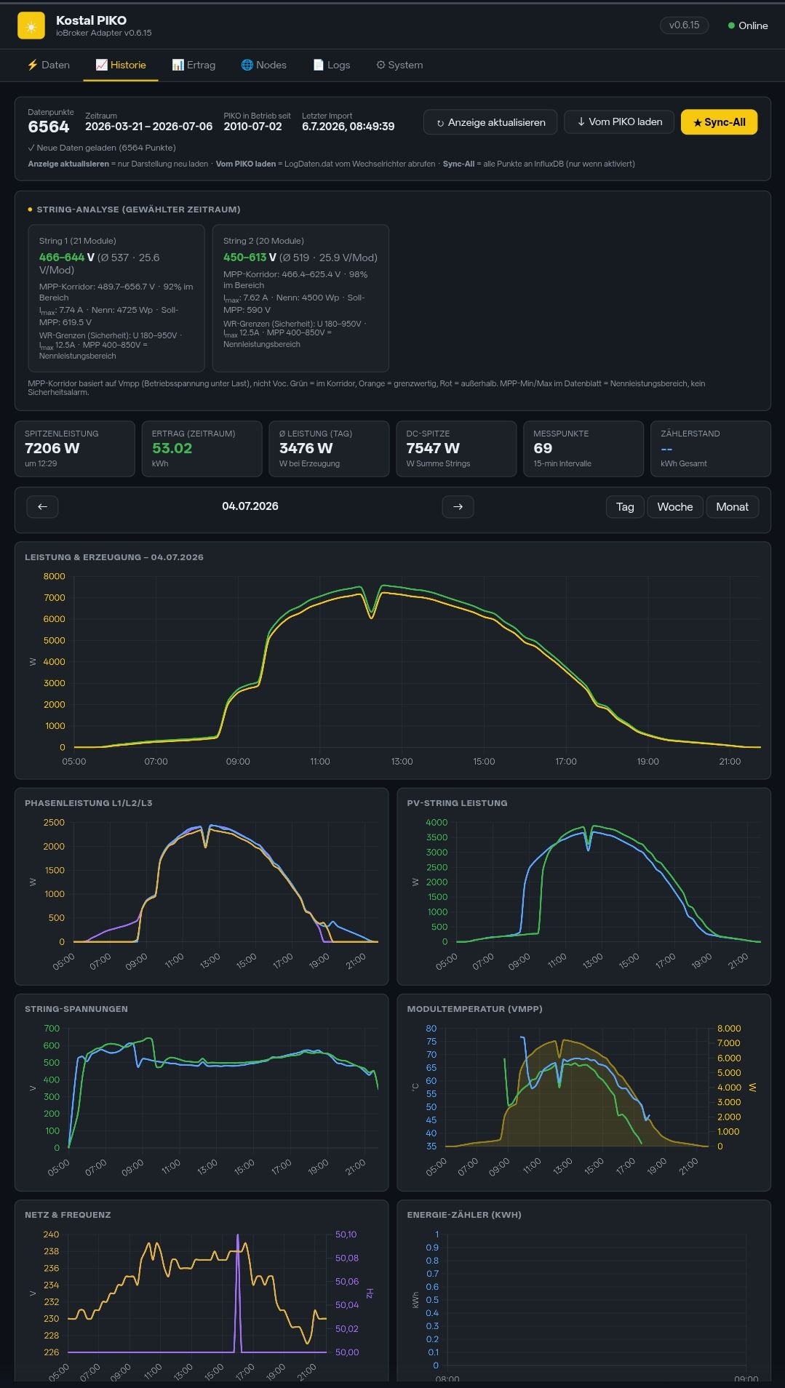Open the System tab
The height and width of the screenshot is (1388, 785).
point(399,65)
